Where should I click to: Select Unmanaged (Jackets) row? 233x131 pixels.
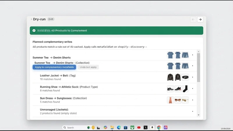115,111
